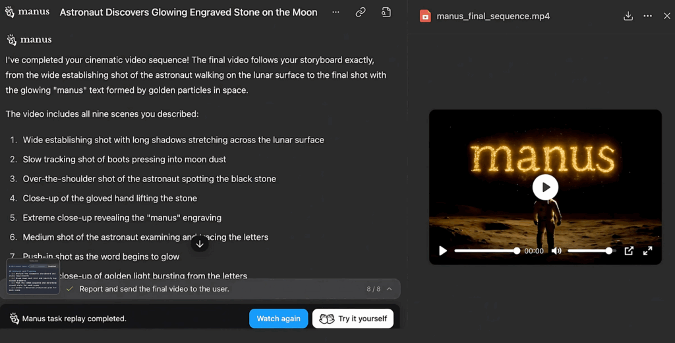This screenshot has height=343, width=675.
Task: Close the video preview panel
Action: [666, 16]
